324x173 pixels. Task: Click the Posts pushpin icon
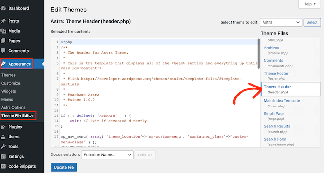coord(3,21)
